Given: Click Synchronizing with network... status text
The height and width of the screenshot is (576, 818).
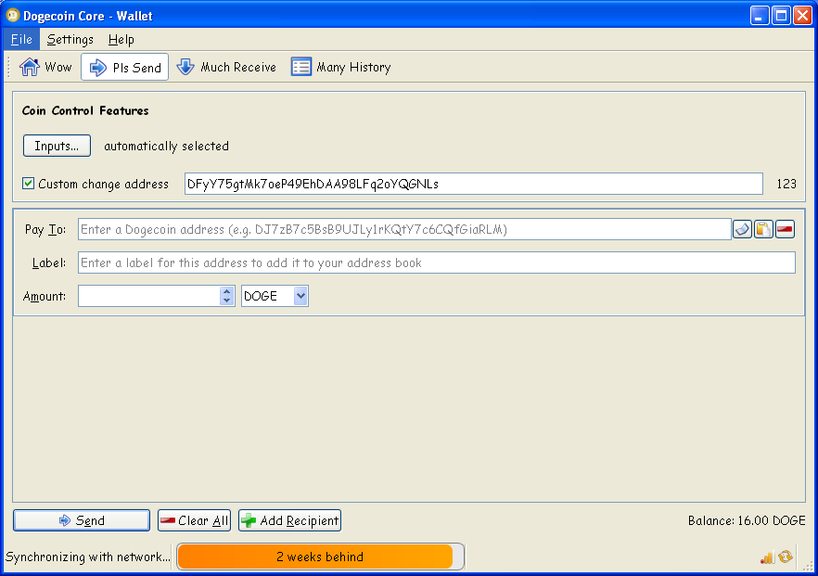Looking at the screenshot, I should [87, 557].
